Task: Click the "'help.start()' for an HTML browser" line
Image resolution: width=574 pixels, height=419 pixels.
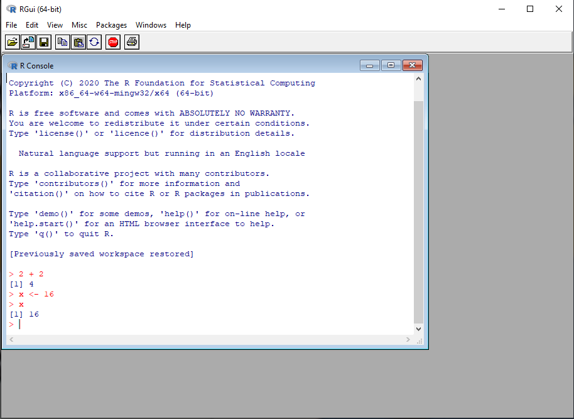Action: click(142, 224)
